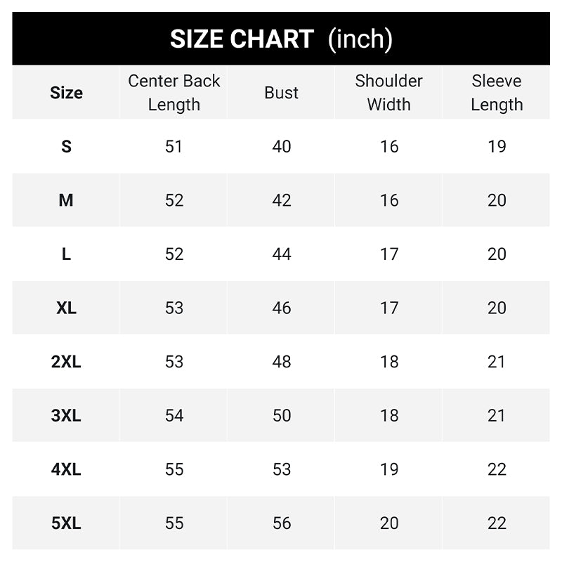This screenshot has width=562, height=562.
Task: Click Sleeve Length value 19 for size S
Action: (x=497, y=147)
